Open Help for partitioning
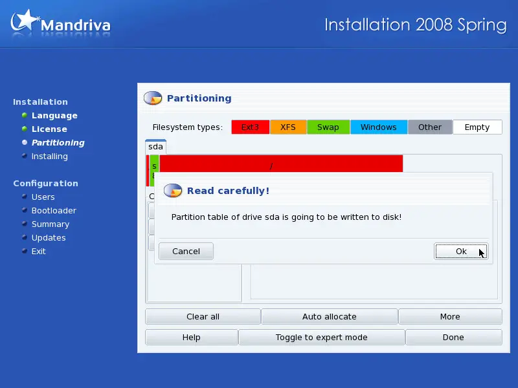This screenshot has width=518, height=388. [192, 337]
